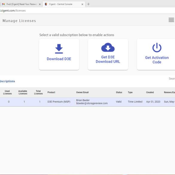Select the Subscriptions heading
Image resolution: width=175 pixels, height=175 pixels.
[7, 81]
